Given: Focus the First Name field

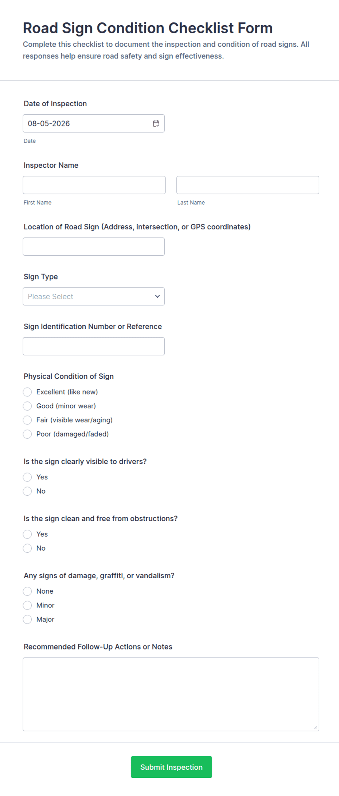Looking at the screenshot, I should tap(94, 185).
